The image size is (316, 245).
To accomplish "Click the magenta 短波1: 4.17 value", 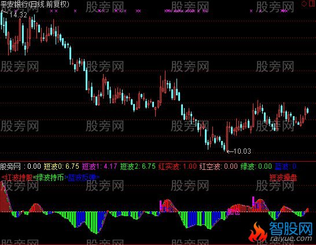I will point(100,166).
